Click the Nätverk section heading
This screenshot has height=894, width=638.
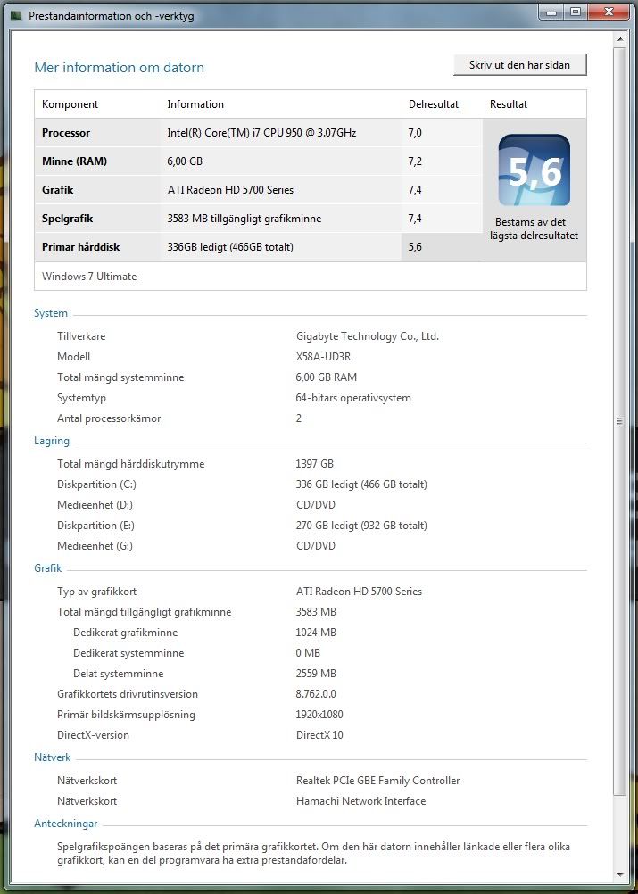pyautogui.click(x=53, y=757)
